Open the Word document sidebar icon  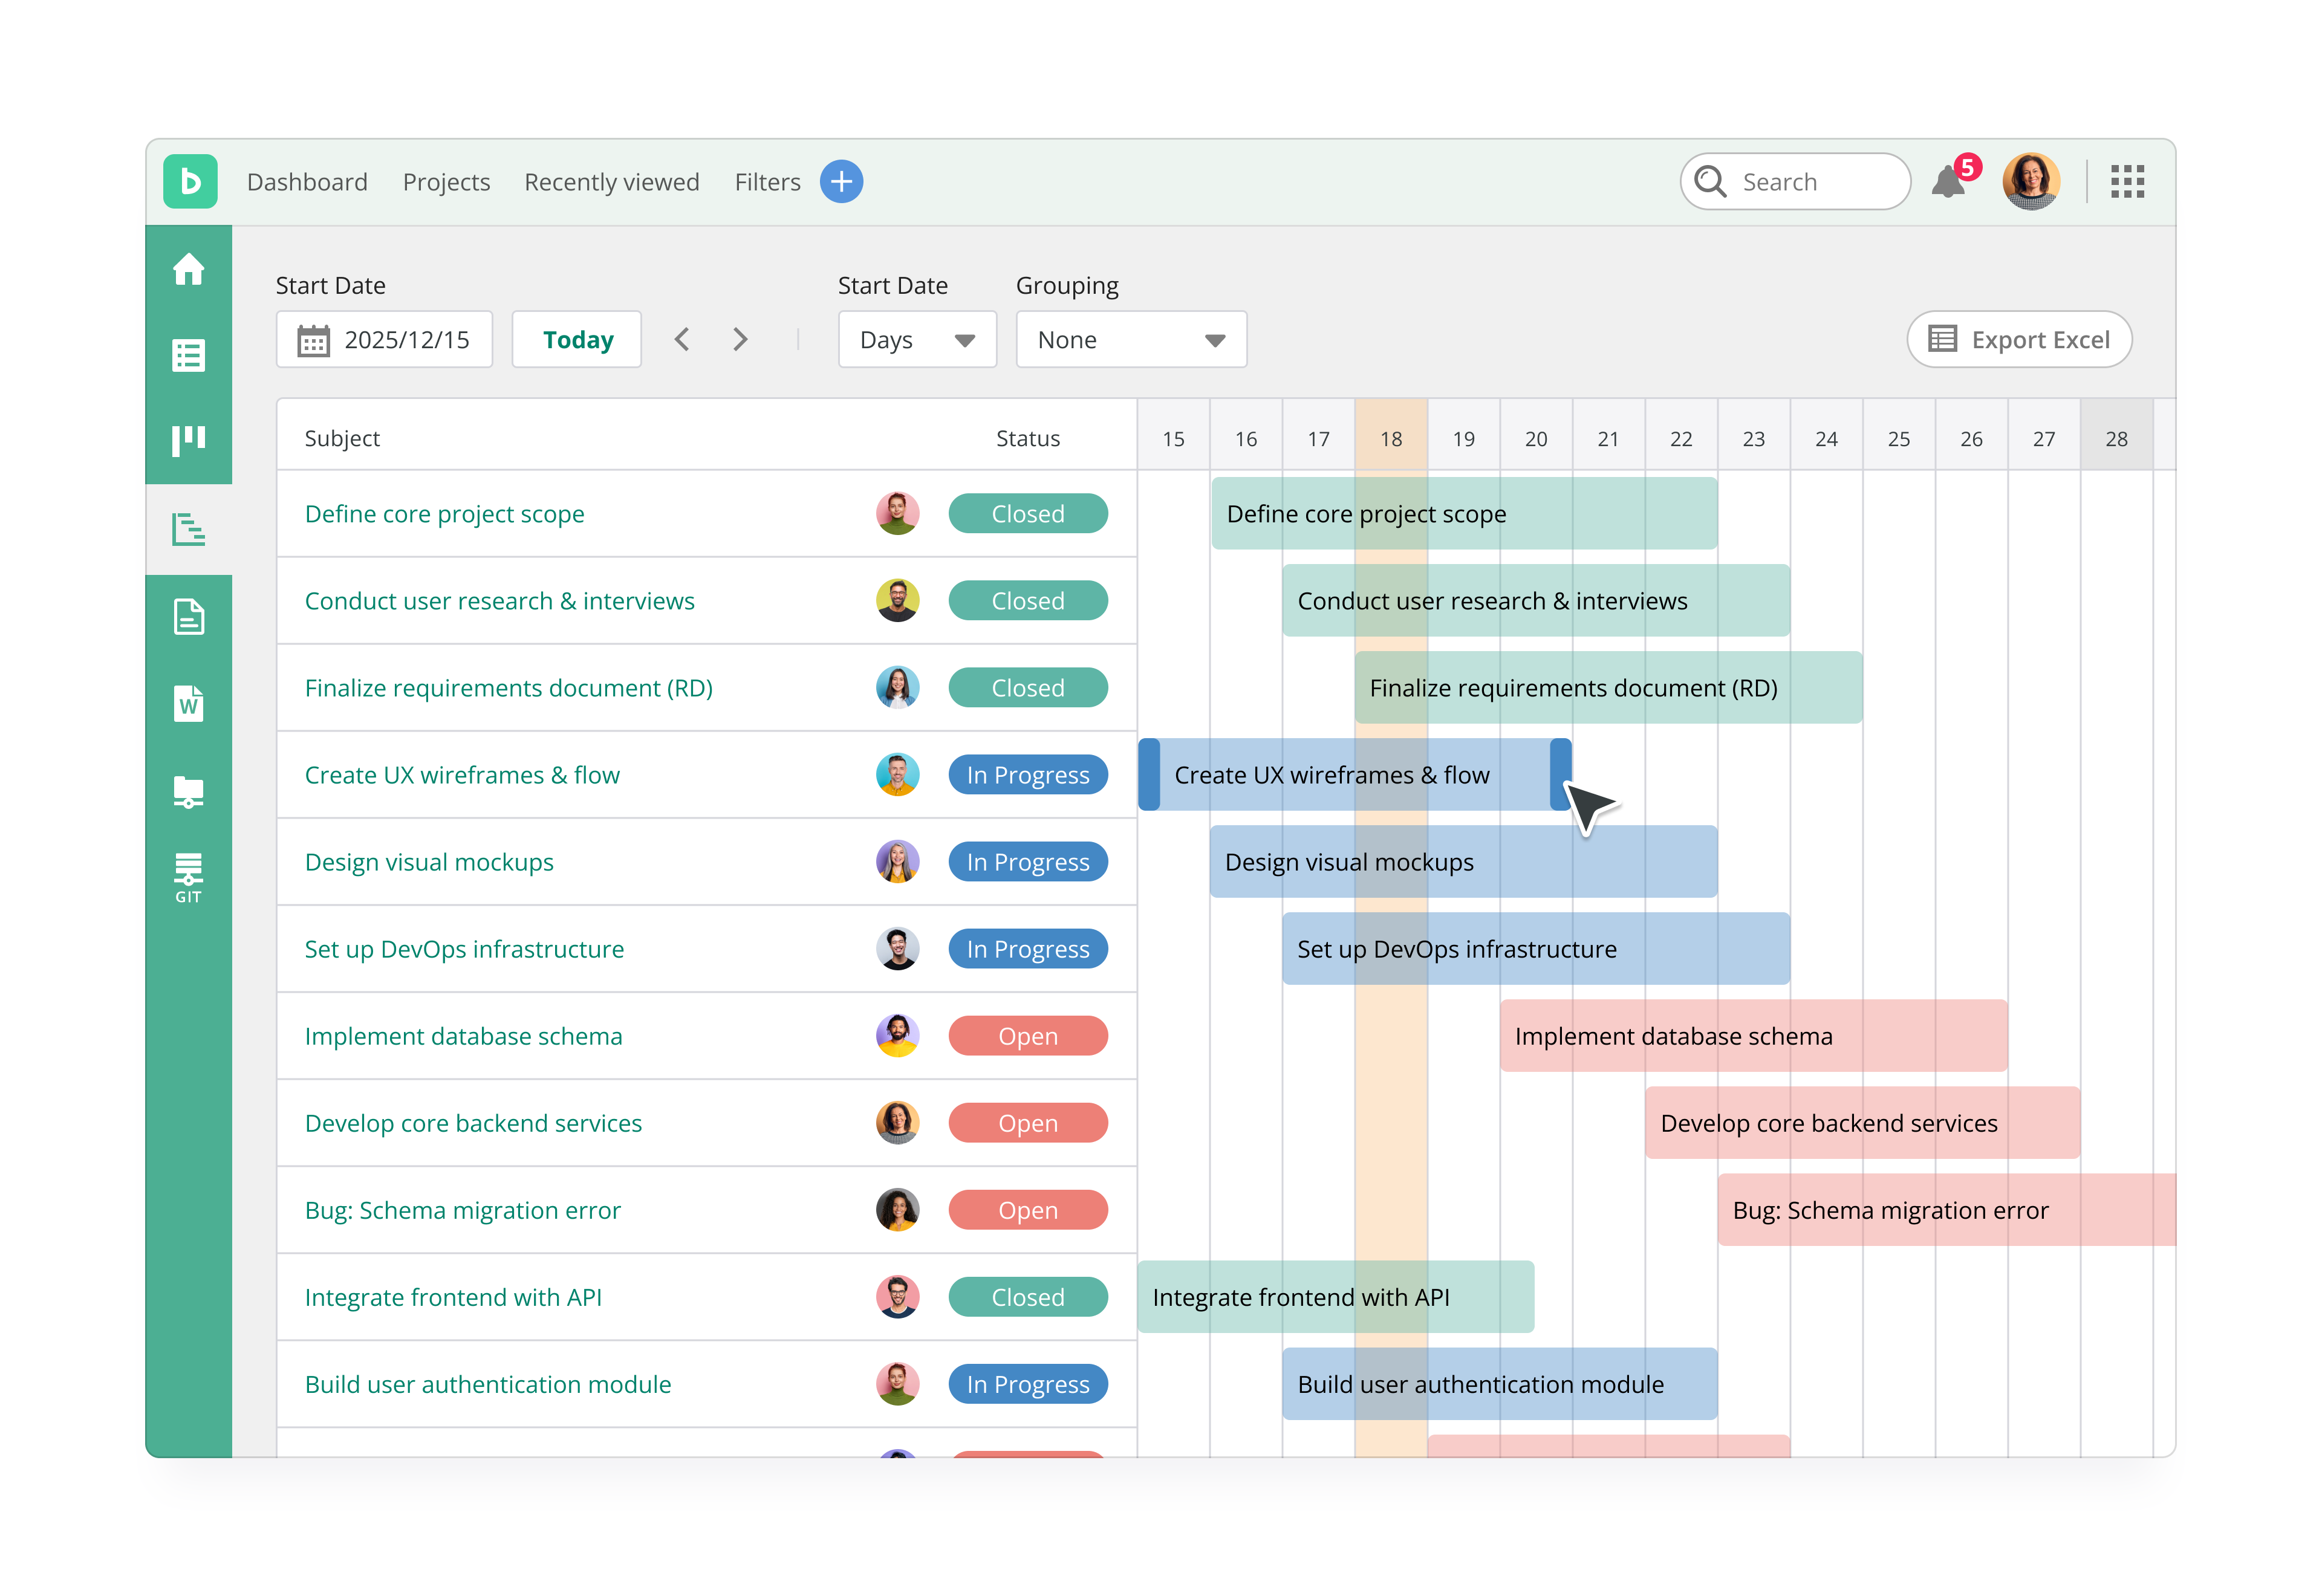coord(188,703)
